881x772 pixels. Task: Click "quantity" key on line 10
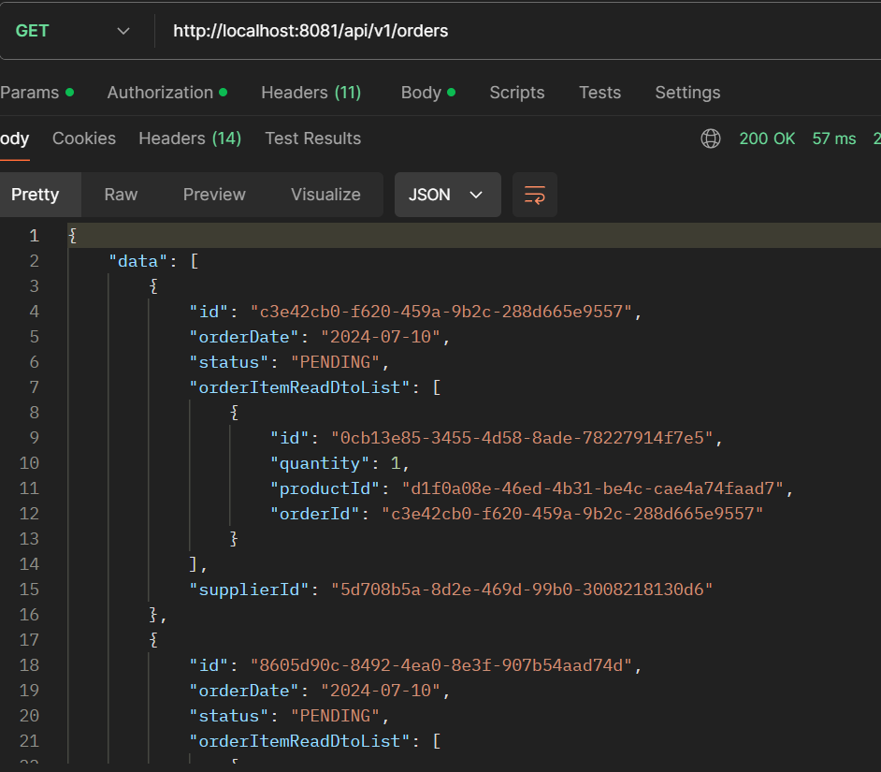point(320,463)
